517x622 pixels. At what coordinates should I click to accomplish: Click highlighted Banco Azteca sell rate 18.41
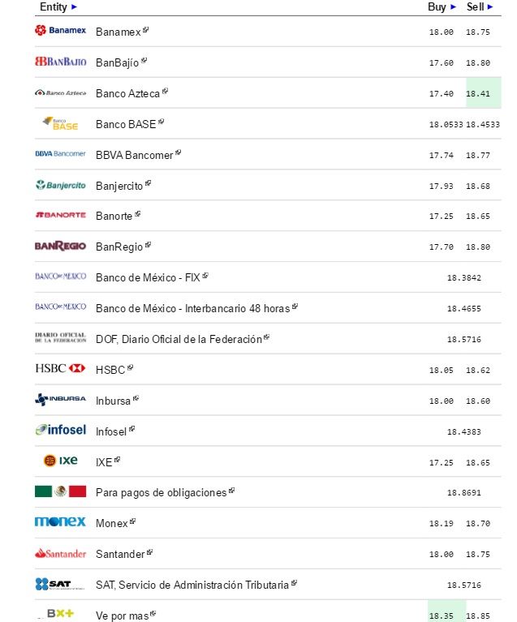[x=478, y=94]
